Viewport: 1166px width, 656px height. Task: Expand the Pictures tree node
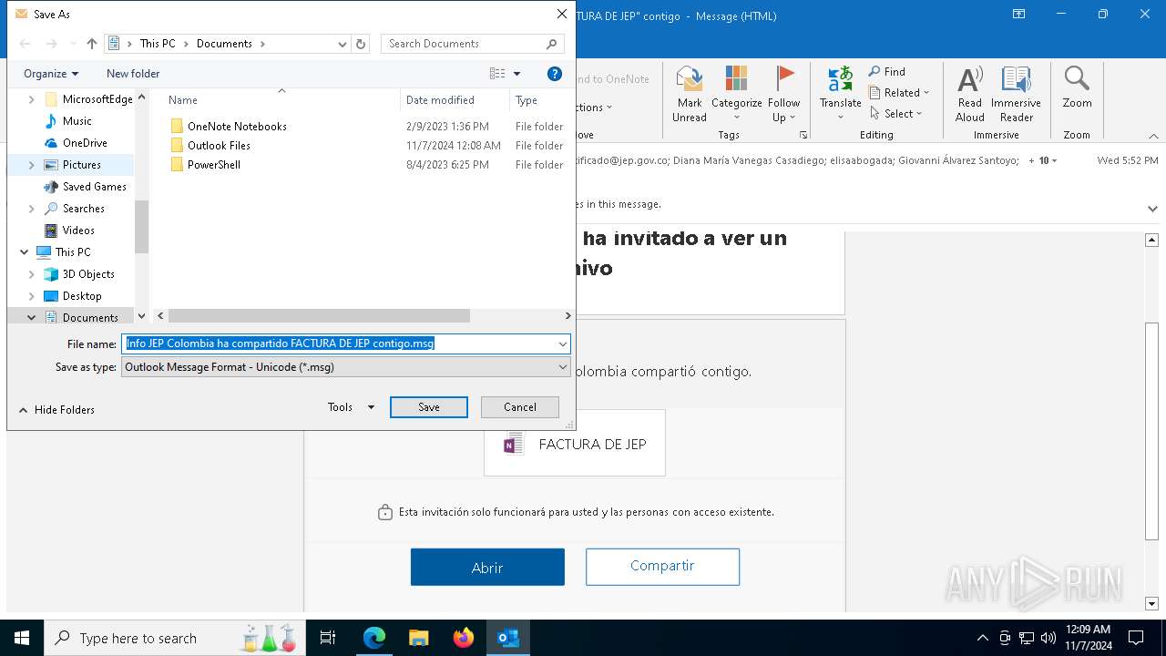click(32, 165)
